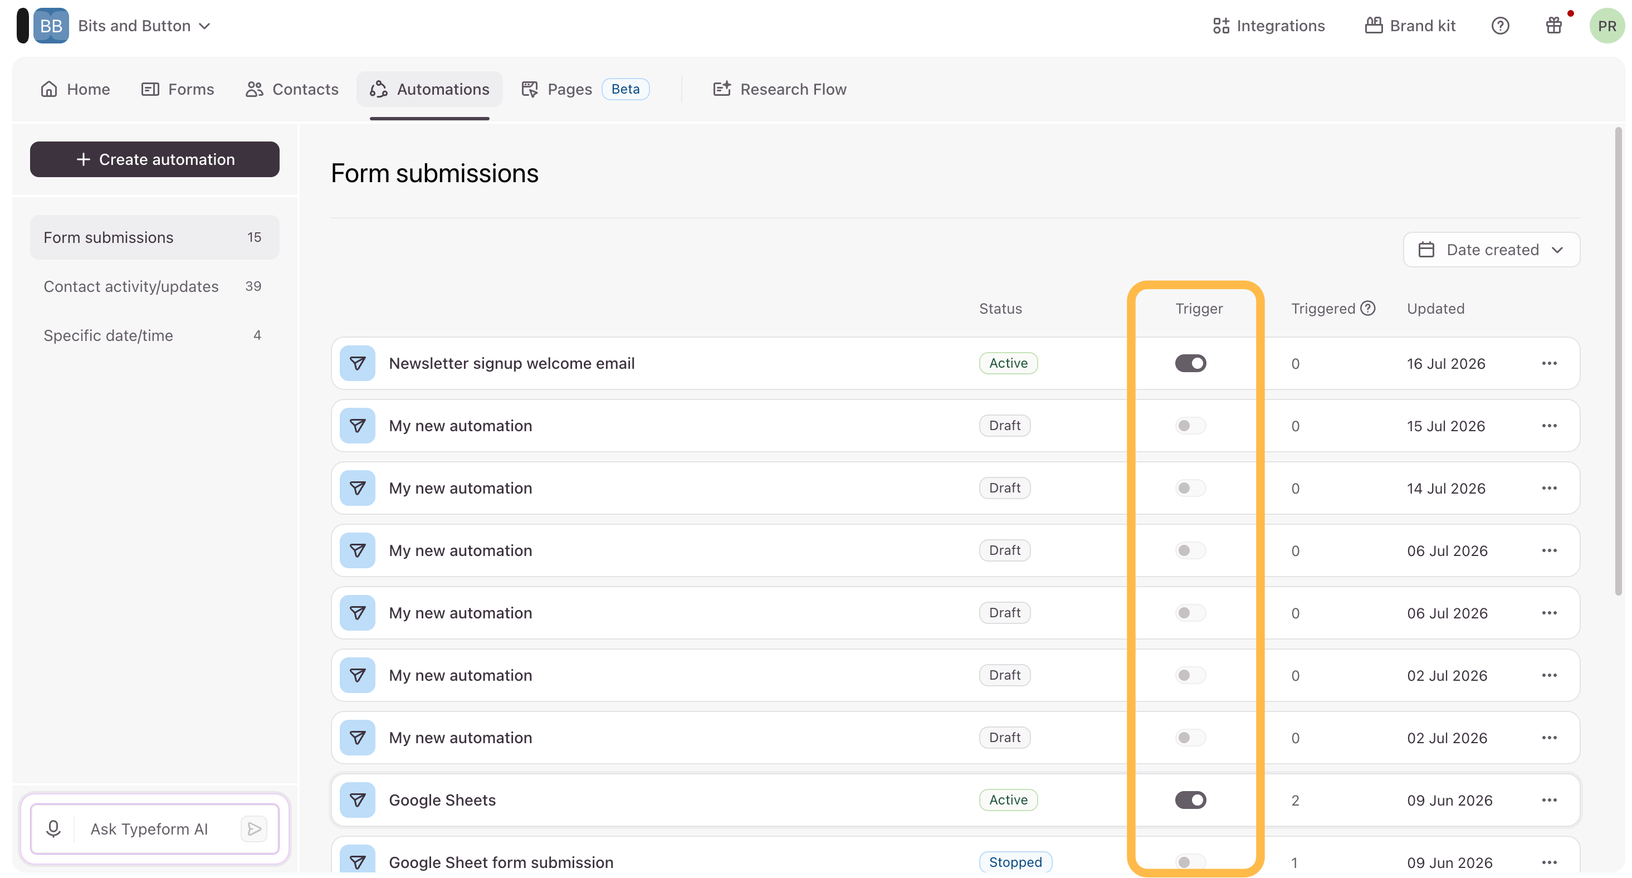Click the send arrow in Ask Typeform AI
Viewport: 1632px width, 878px height.
click(x=254, y=828)
